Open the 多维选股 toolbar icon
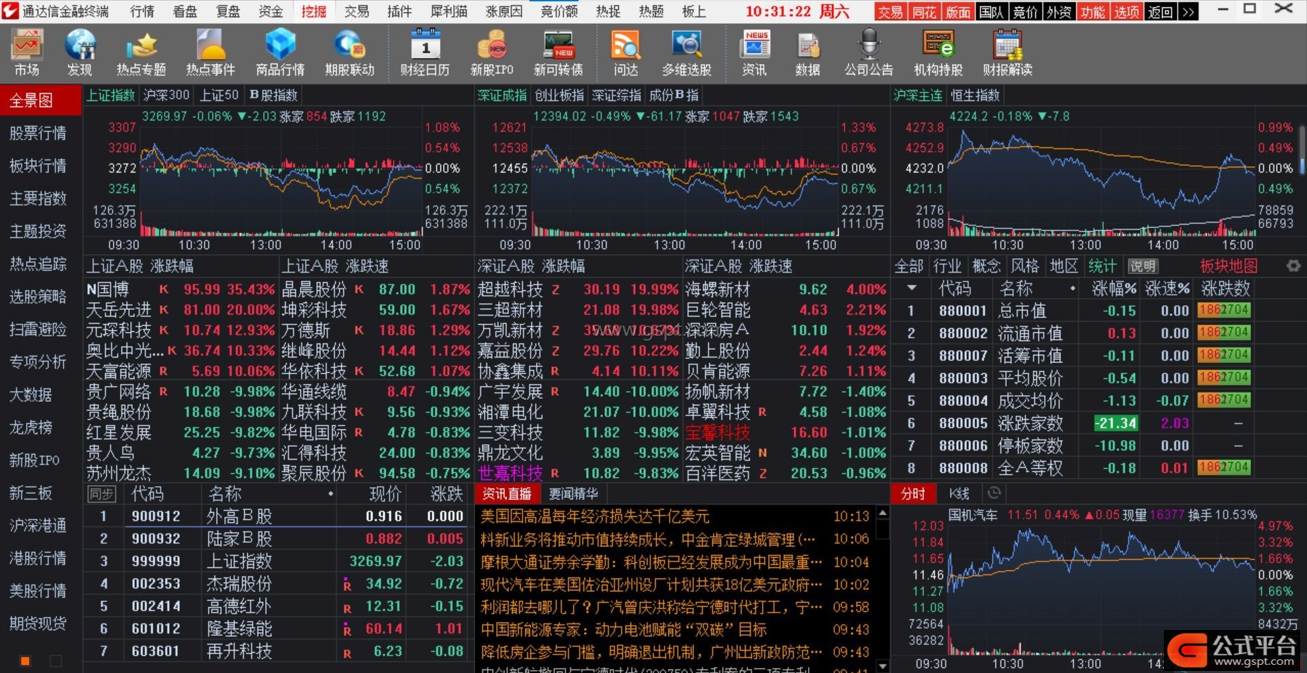This screenshot has height=673, width=1307. 686,52
